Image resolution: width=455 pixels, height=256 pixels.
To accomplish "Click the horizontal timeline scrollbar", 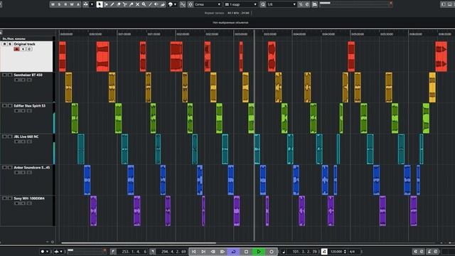I will (x=139, y=243).
